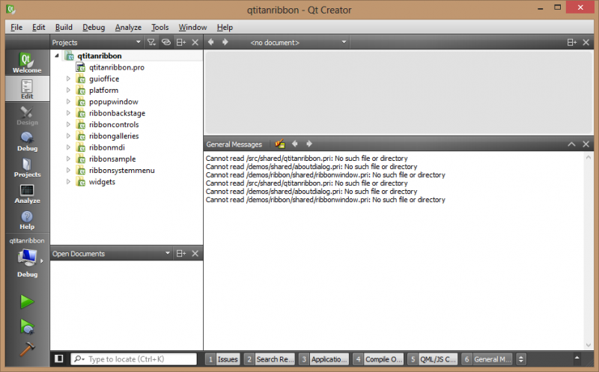599x372 pixels.
Task: Build project with the hammer icon
Action: (27, 350)
